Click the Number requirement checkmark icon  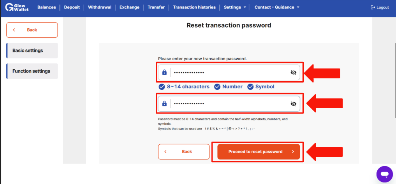pos(217,87)
